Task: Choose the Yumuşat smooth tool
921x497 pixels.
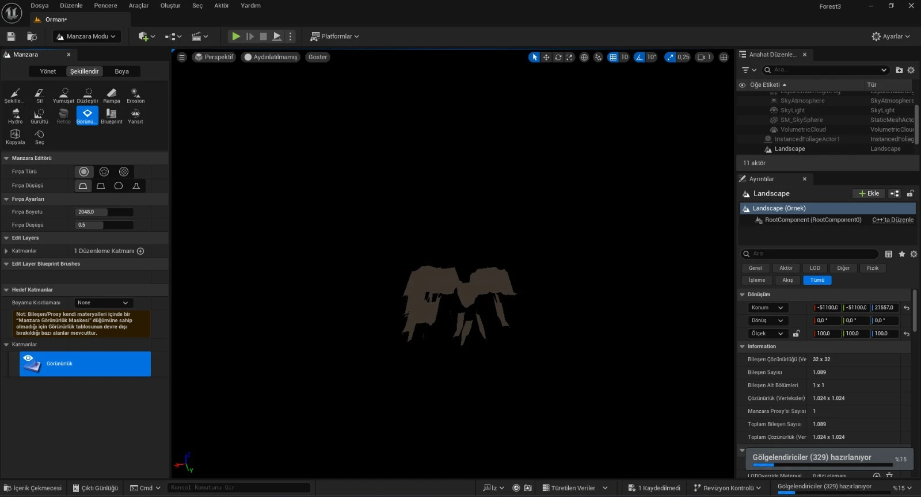Action: coord(63,95)
